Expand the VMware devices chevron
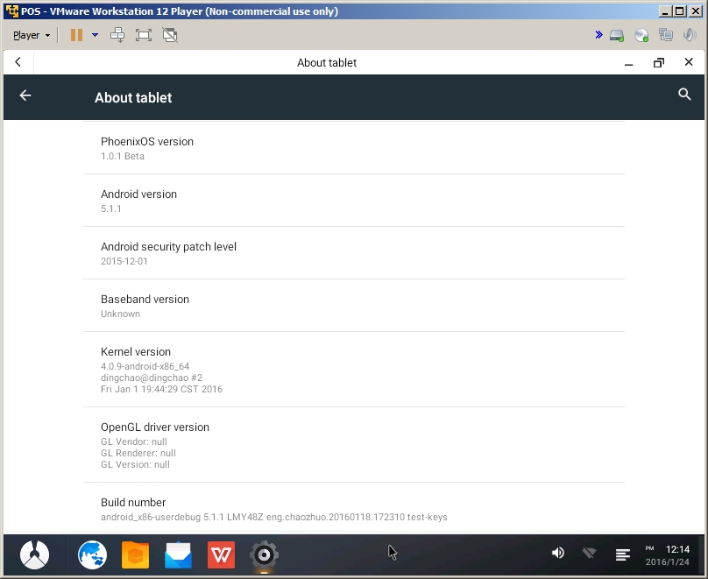This screenshot has height=579, width=708. (598, 35)
